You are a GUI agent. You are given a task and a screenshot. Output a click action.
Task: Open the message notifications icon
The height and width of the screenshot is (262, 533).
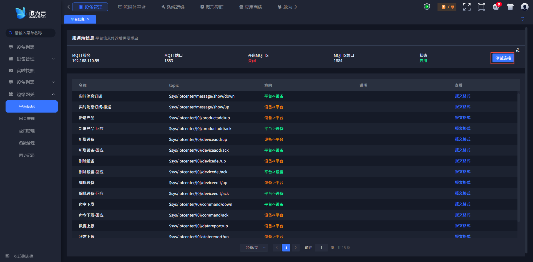point(496,7)
